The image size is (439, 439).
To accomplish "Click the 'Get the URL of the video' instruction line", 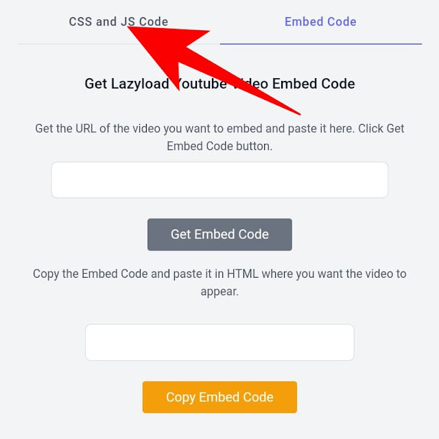I will point(219,129).
